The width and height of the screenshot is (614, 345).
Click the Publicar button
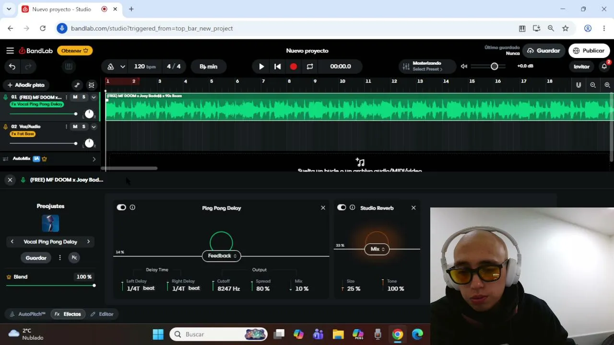click(x=589, y=51)
